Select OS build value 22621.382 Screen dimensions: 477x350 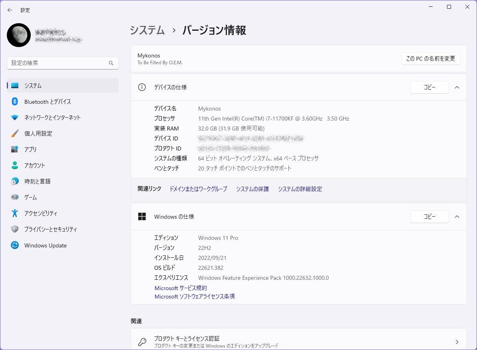point(211,268)
